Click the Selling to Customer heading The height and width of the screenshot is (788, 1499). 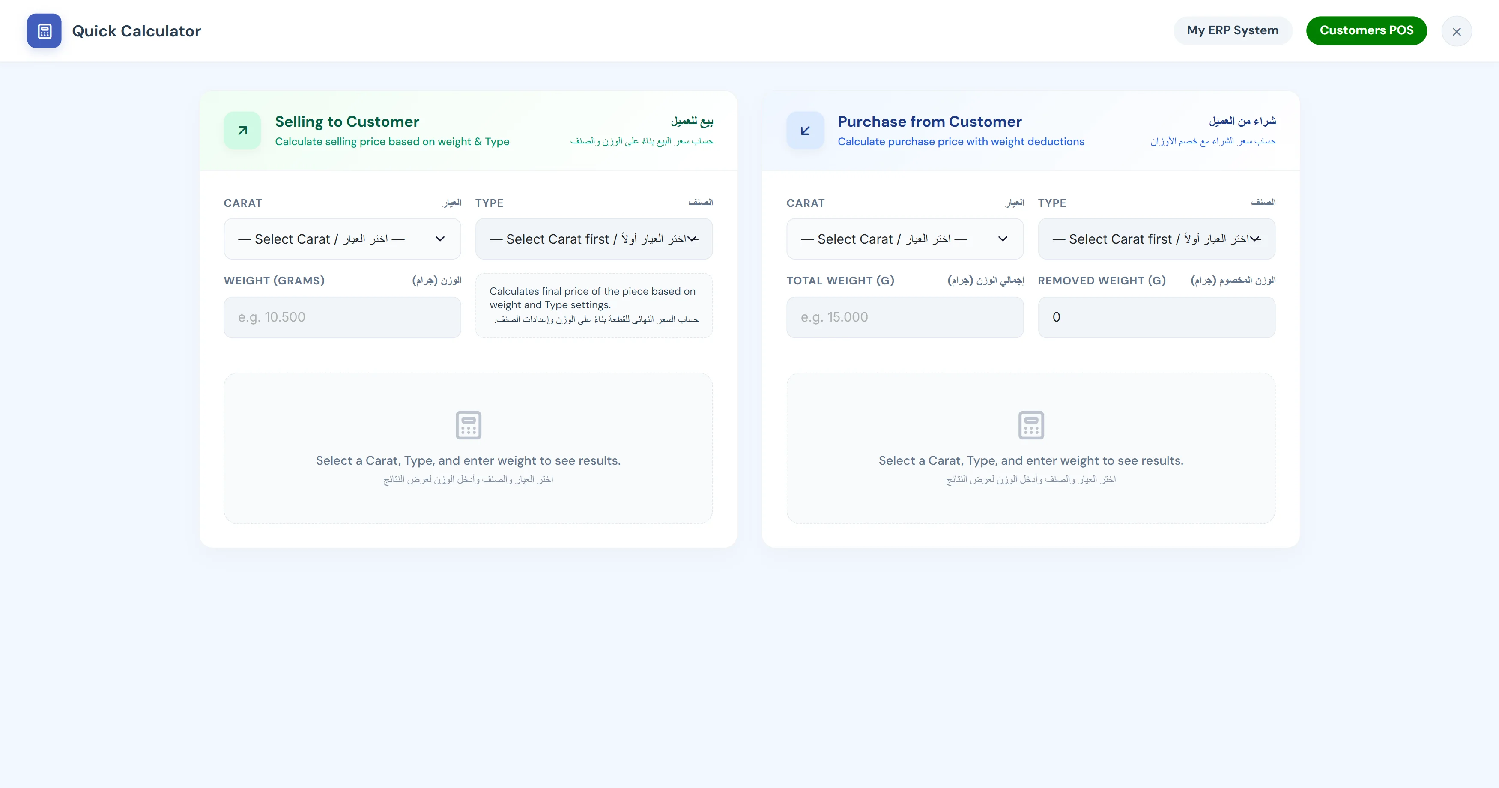[347, 122]
